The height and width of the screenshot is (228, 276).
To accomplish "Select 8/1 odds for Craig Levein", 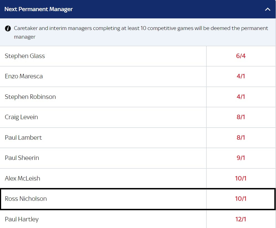I will click(x=241, y=117).
